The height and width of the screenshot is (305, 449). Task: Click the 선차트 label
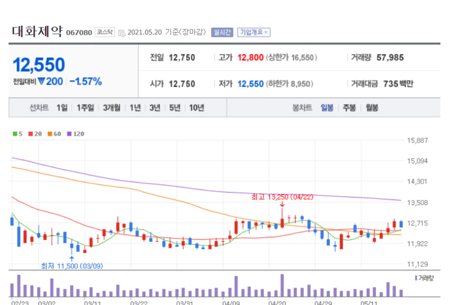39,108
